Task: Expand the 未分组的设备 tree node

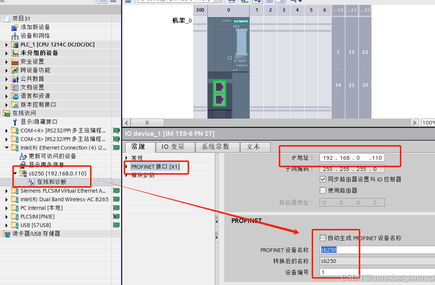Action: click(7, 53)
